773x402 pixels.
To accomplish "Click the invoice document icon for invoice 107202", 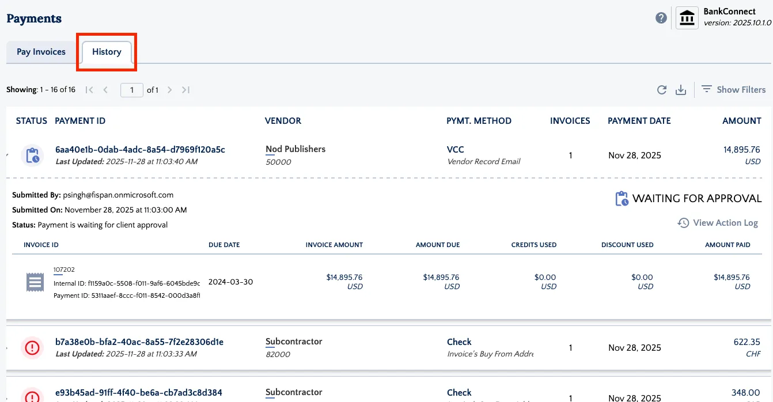I will pyautogui.click(x=35, y=283).
